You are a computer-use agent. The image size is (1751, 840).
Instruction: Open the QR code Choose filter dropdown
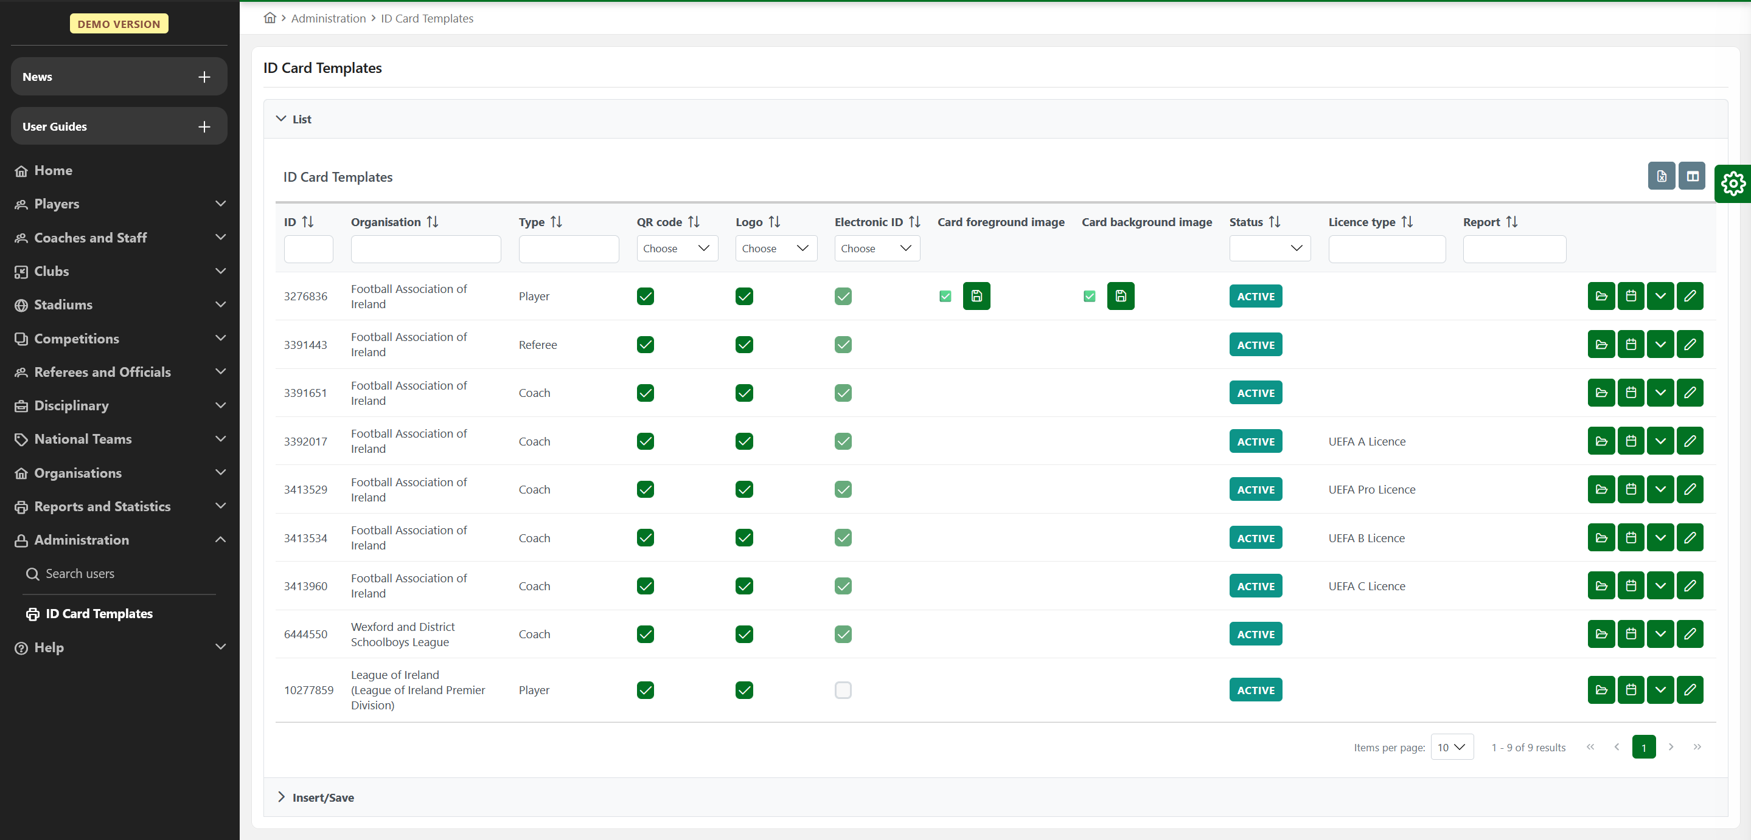pyautogui.click(x=677, y=249)
